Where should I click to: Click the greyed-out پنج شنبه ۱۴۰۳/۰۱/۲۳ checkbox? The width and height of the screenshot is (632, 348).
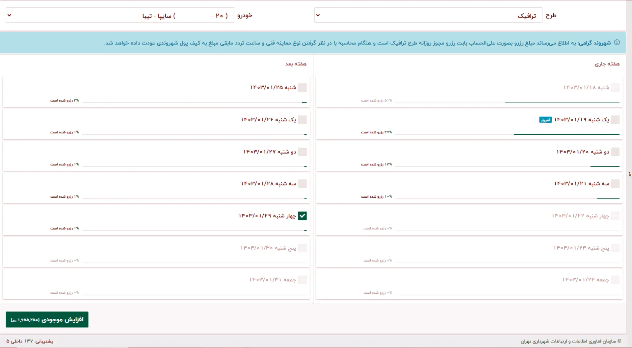(615, 248)
